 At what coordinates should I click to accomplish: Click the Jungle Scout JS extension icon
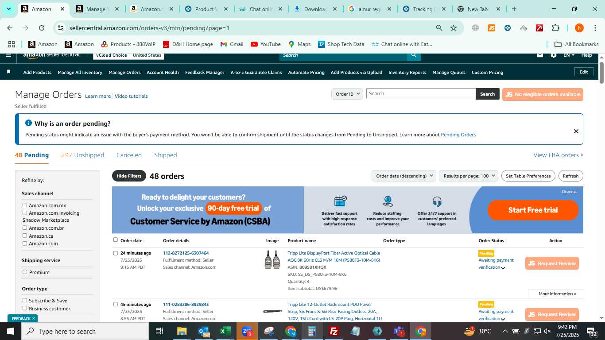(491, 28)
